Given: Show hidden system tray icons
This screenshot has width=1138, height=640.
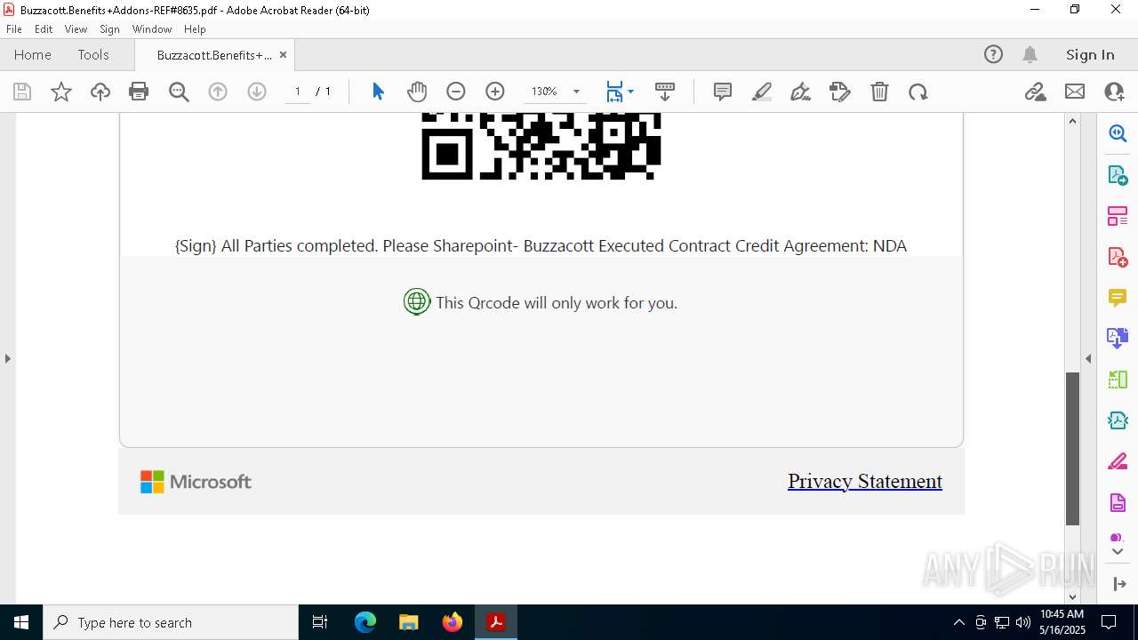Looking at the screenshot, I should coord(958,622).
